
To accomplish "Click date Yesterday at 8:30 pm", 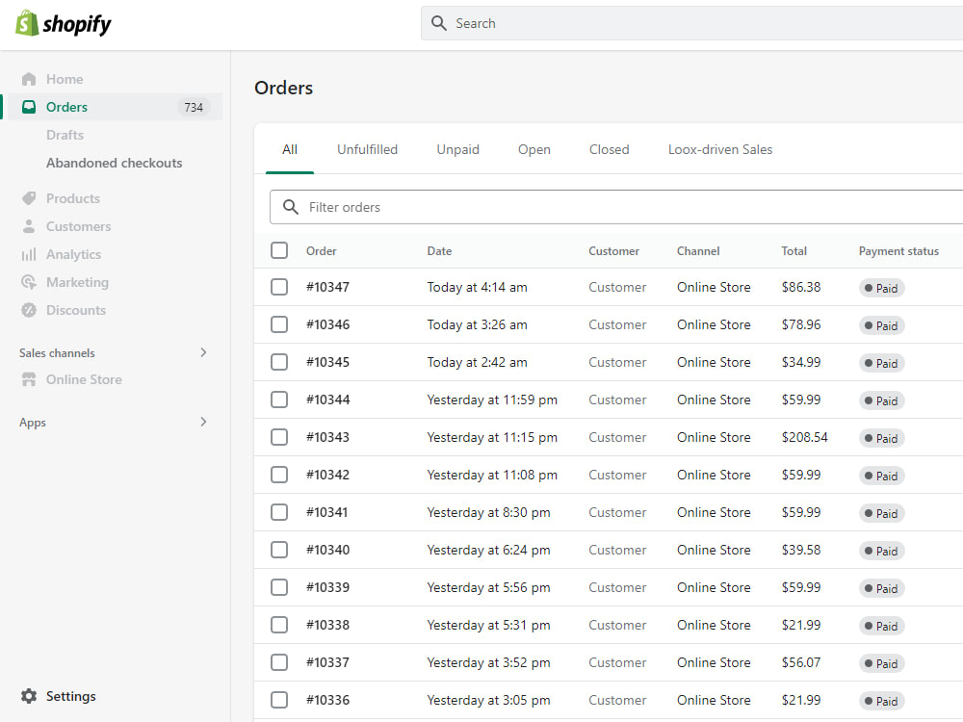I will 488,512.
